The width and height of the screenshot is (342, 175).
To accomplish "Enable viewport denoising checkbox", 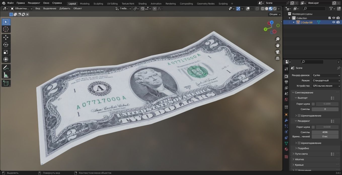I will (299, 116).
